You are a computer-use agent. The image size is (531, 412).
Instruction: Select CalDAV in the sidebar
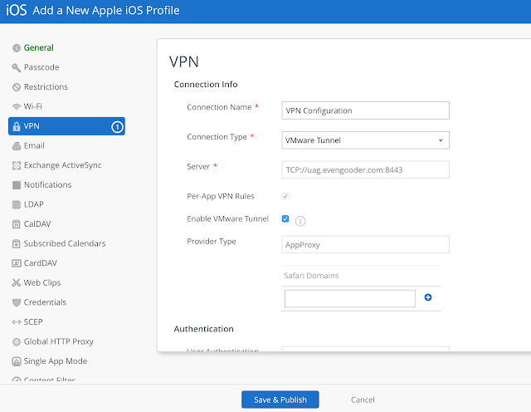(37, 224)
